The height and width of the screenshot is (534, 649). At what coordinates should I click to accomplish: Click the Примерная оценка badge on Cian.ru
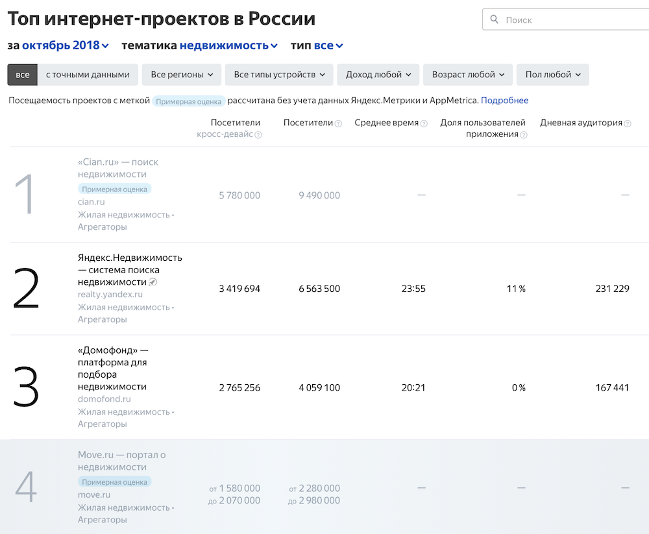click(115, 189)
